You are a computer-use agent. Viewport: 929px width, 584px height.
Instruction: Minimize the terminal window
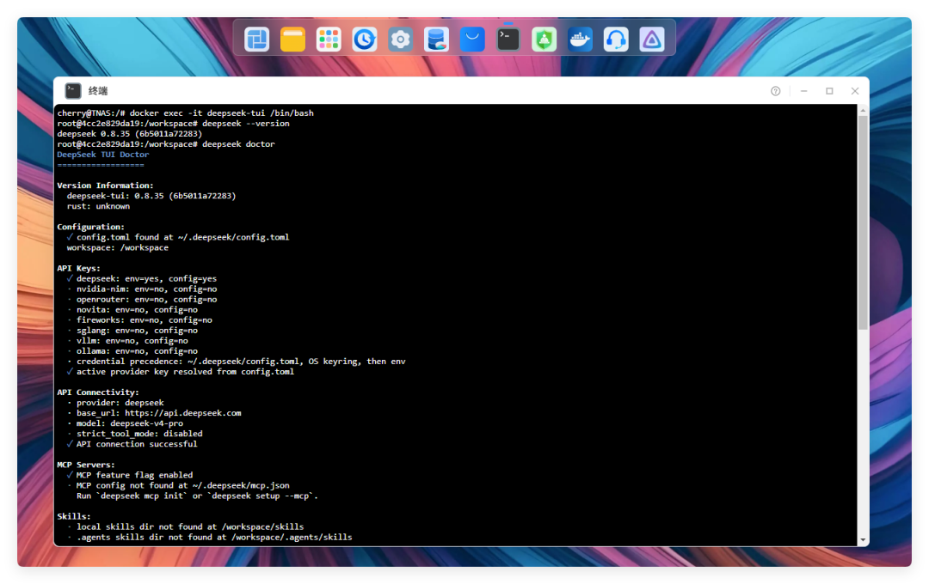[804, 91]
